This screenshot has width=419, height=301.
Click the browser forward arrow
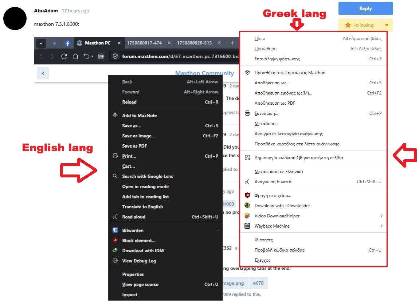[52, 56]
